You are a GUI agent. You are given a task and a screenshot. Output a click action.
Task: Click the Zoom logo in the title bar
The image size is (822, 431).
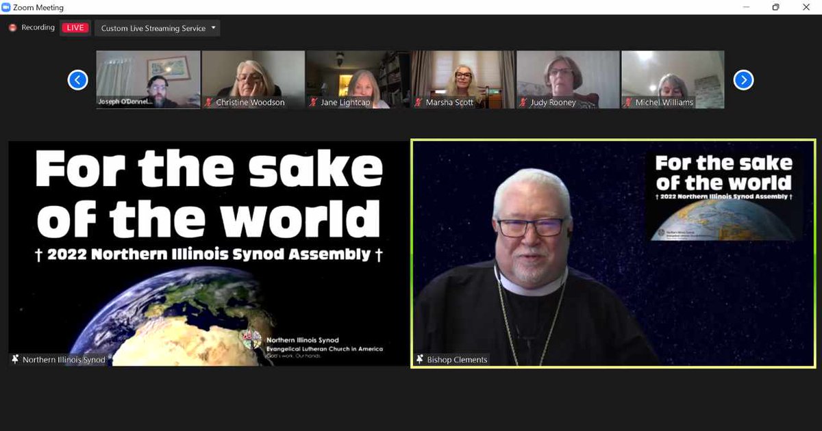click(6, 8)
